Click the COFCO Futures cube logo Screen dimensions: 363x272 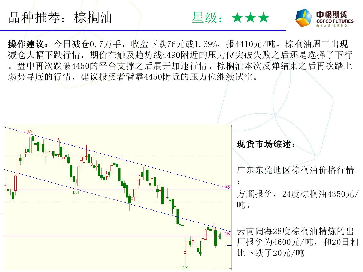tap(304, 18)
